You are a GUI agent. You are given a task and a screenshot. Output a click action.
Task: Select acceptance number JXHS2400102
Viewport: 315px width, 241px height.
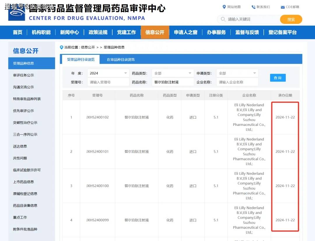coord(97,117)
